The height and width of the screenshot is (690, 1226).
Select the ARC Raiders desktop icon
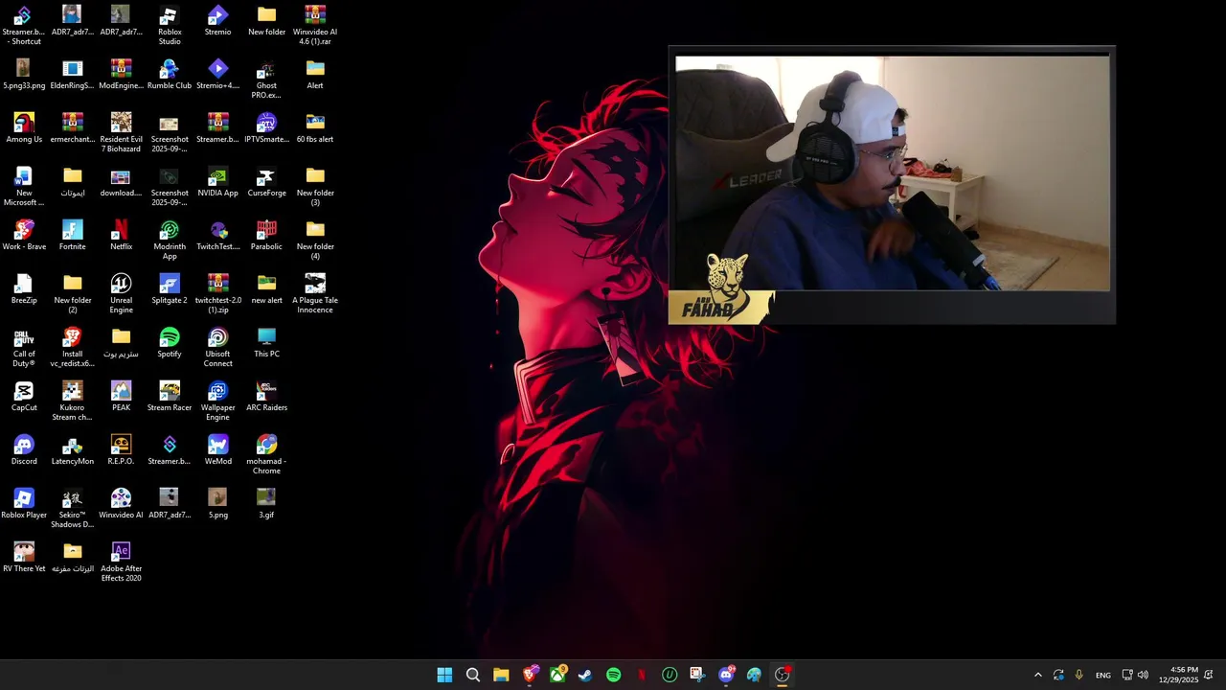pyautogui.click(x=266, y=397)
